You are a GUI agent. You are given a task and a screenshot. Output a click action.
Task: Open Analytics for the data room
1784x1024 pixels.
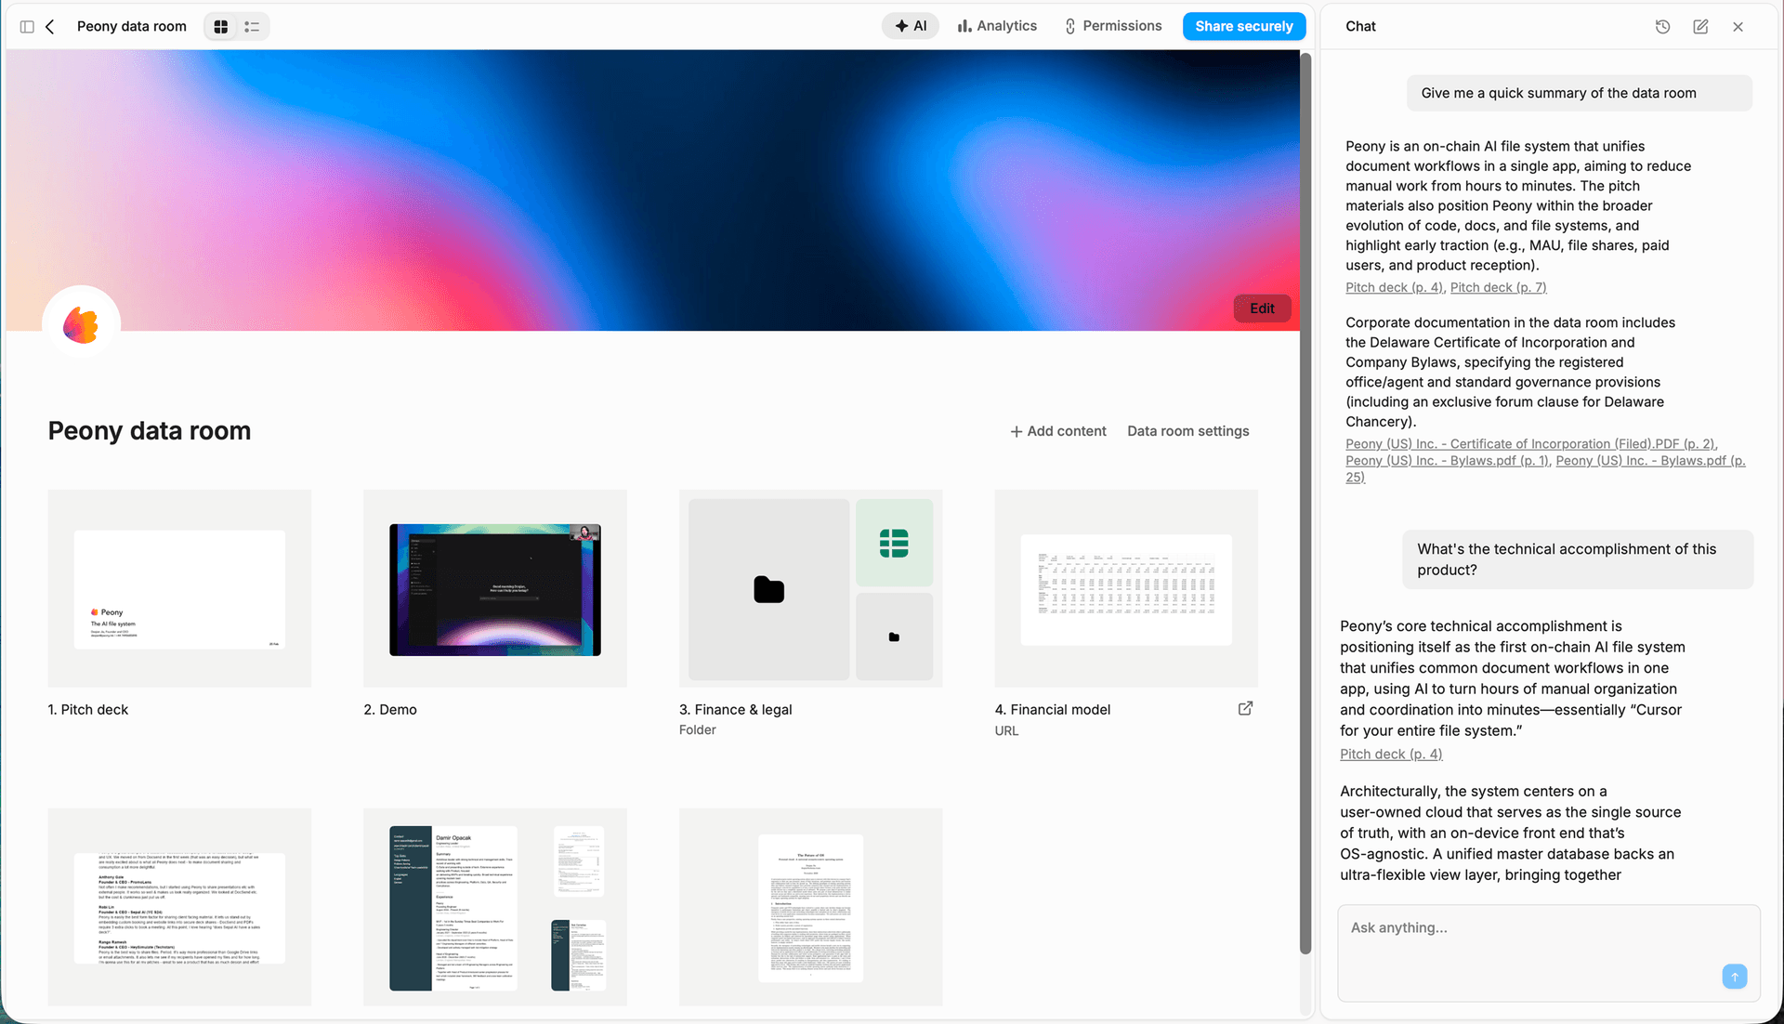[x=996, y=25]
